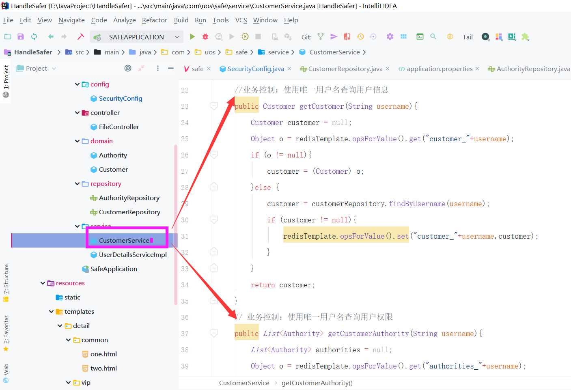
Task: Click service in the navigation breadcrumb
Action: tap(278, 52)
